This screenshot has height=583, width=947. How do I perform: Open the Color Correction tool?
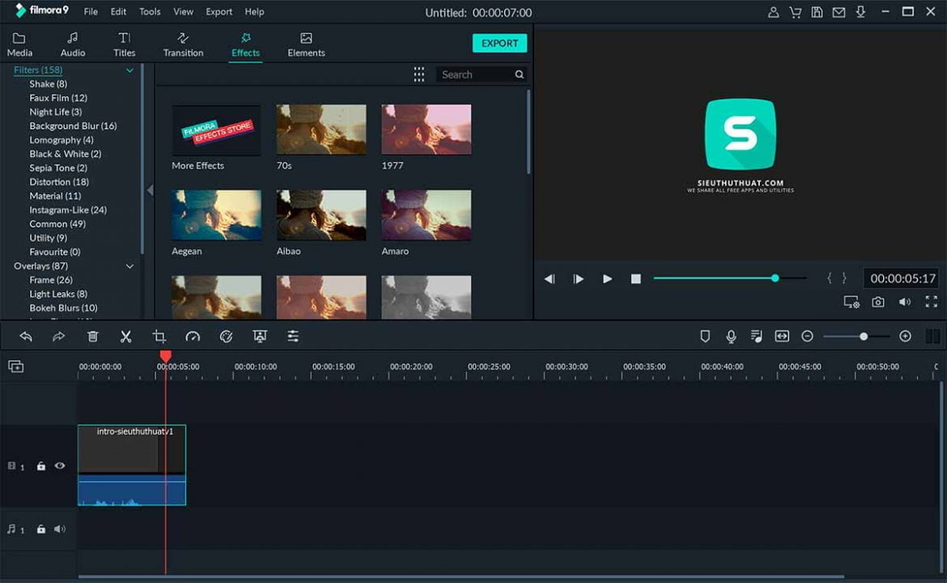coord(226,335)
